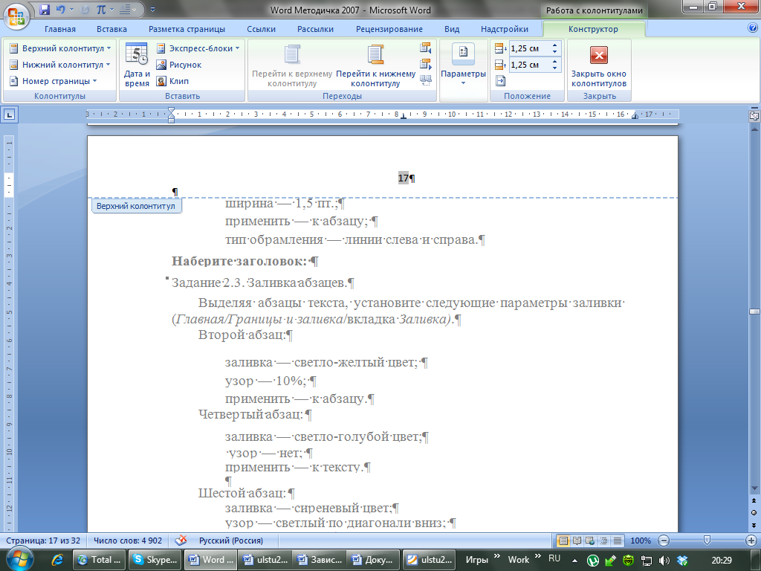Click tab selector at ruler corner

(10, 115)
